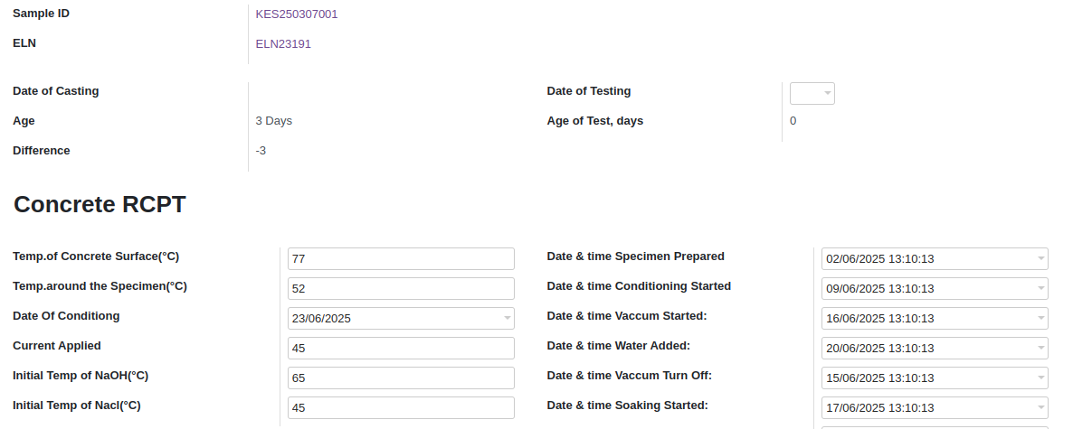
Task: Click the Temp. around the Specimen field
Action: point(401,288)
